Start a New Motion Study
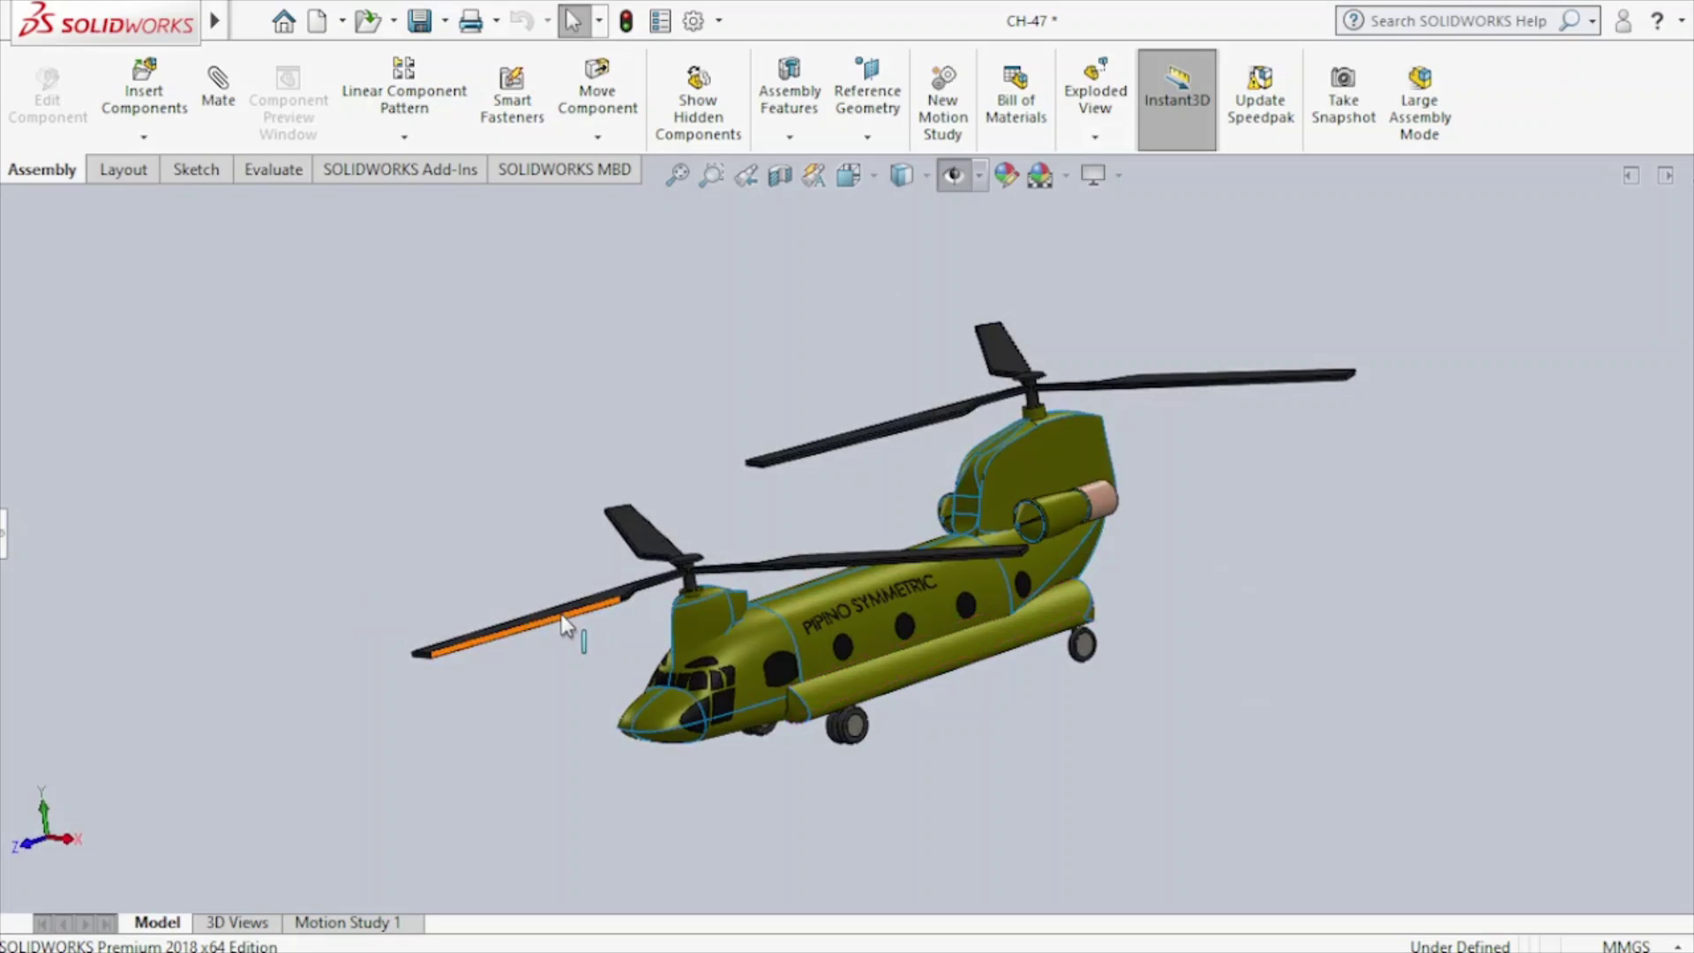The image size is (1694, 953). (942, 78)
